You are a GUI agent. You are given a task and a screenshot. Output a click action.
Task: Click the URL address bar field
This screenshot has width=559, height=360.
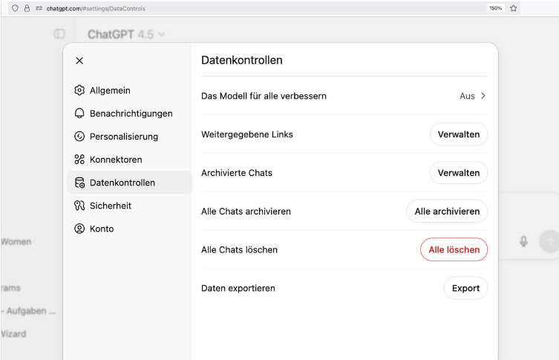(264, 8)
